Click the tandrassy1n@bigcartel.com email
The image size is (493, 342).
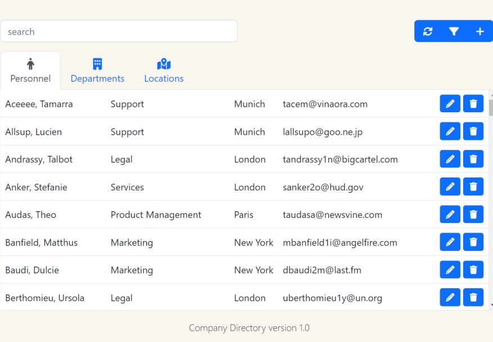[x=340, y=159]
